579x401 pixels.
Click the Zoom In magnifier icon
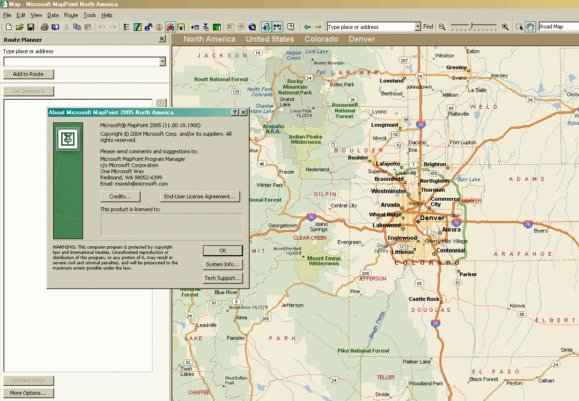pos(505,27)
